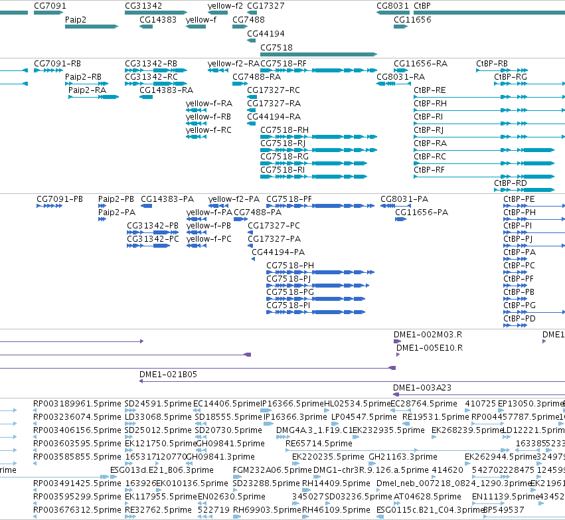Select the RE65714.5prime EST label
The width and height of the screenshot is (565, 520).
319,444
